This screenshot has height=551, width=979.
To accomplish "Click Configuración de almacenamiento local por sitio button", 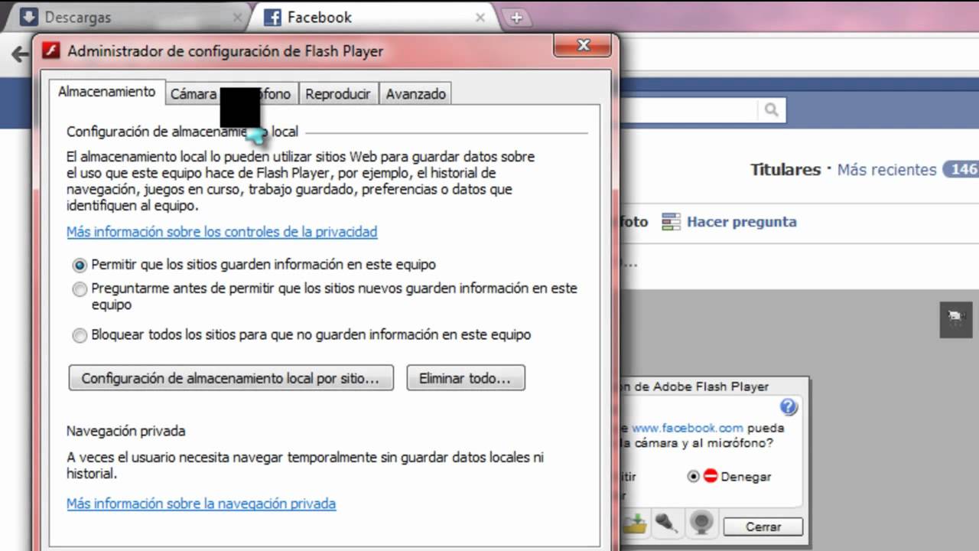I will (x=231, y=378).
